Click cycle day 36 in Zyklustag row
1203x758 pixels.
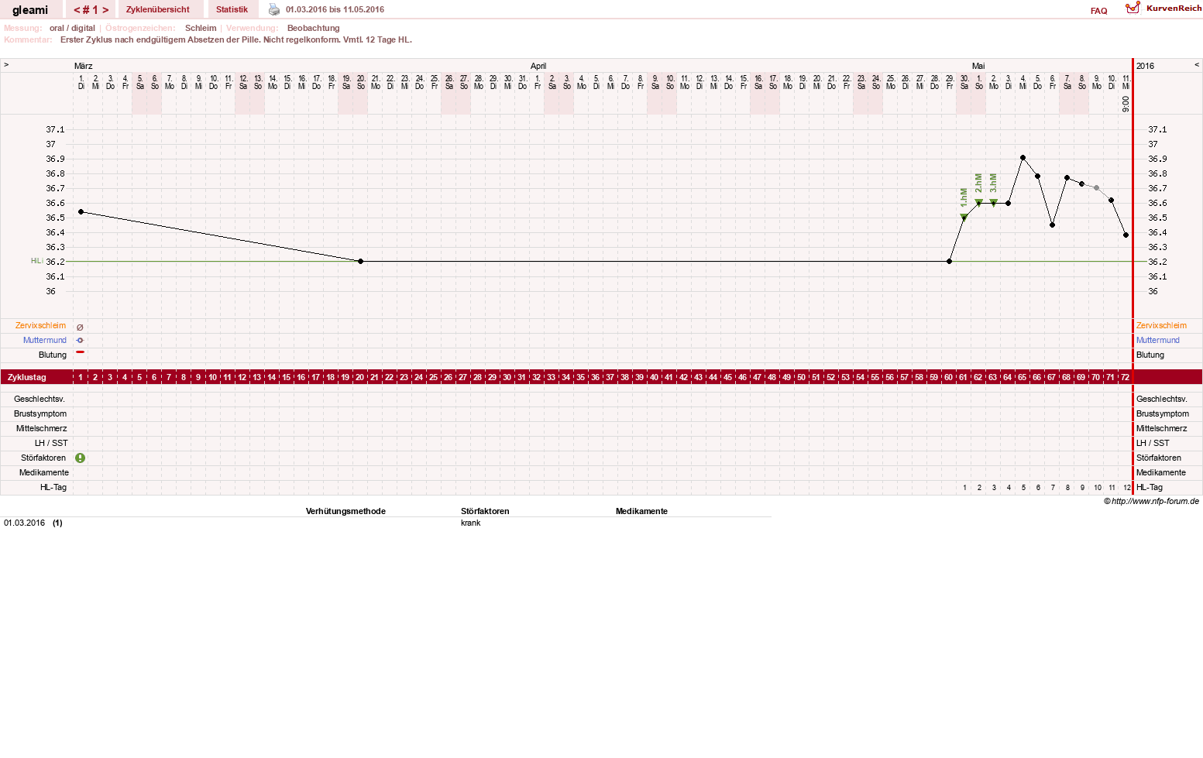pos(596,377)
